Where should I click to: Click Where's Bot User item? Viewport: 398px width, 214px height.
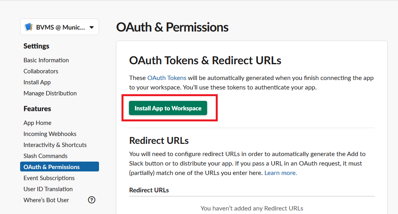[46, 200]
